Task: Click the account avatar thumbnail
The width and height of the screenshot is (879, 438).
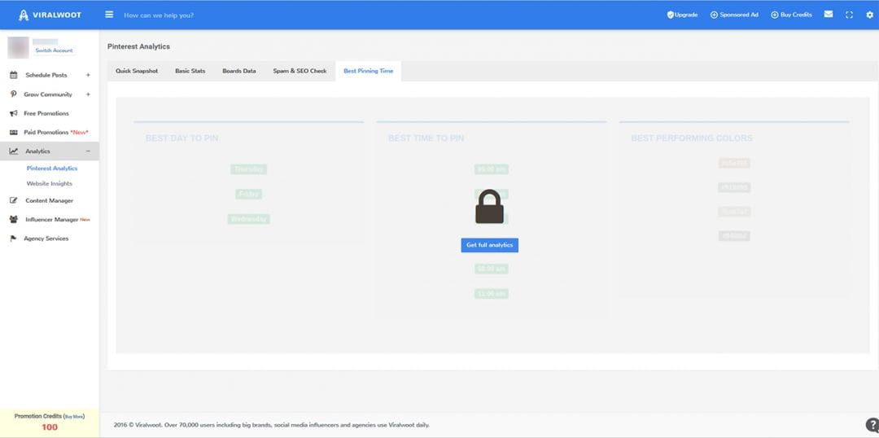Action: (x=18, y=47)
